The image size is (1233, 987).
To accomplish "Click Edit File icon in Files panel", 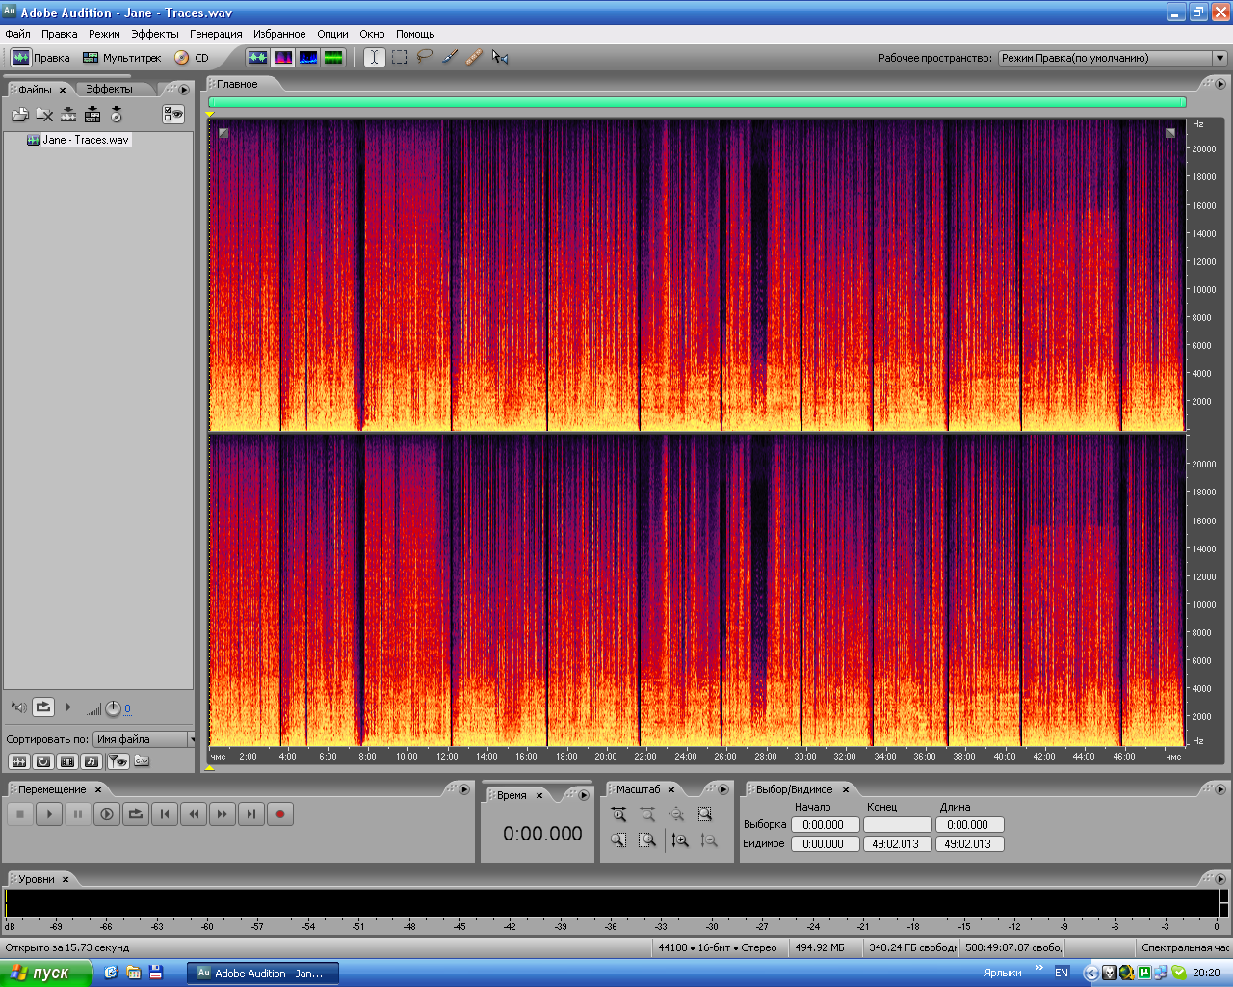I will pos(68,115).
